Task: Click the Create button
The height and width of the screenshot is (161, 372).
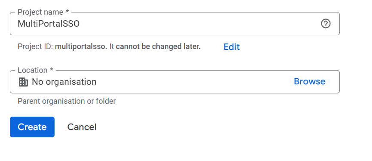Action: click(32, 127)
